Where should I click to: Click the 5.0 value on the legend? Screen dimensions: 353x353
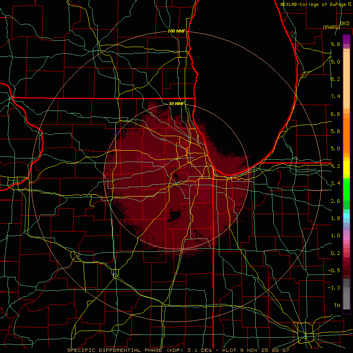coord(335,149)
